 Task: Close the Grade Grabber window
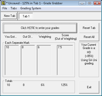coord(97,3)
